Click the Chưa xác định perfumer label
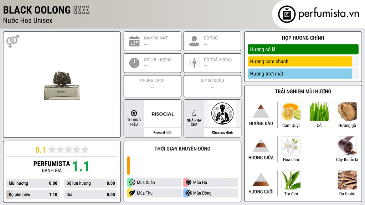Viewport: 365px width, 205px height. click(222, 132)
